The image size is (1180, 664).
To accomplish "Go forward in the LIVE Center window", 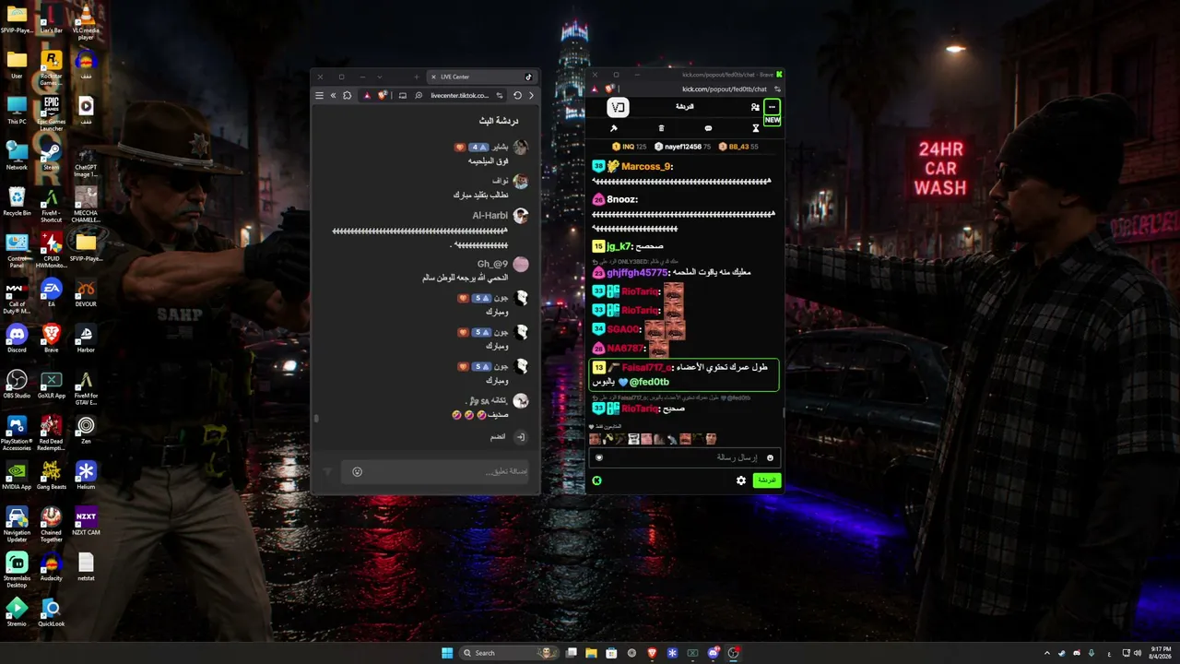I will coord(531,95).
